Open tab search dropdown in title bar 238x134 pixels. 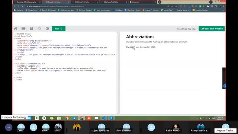pos(211,2)
